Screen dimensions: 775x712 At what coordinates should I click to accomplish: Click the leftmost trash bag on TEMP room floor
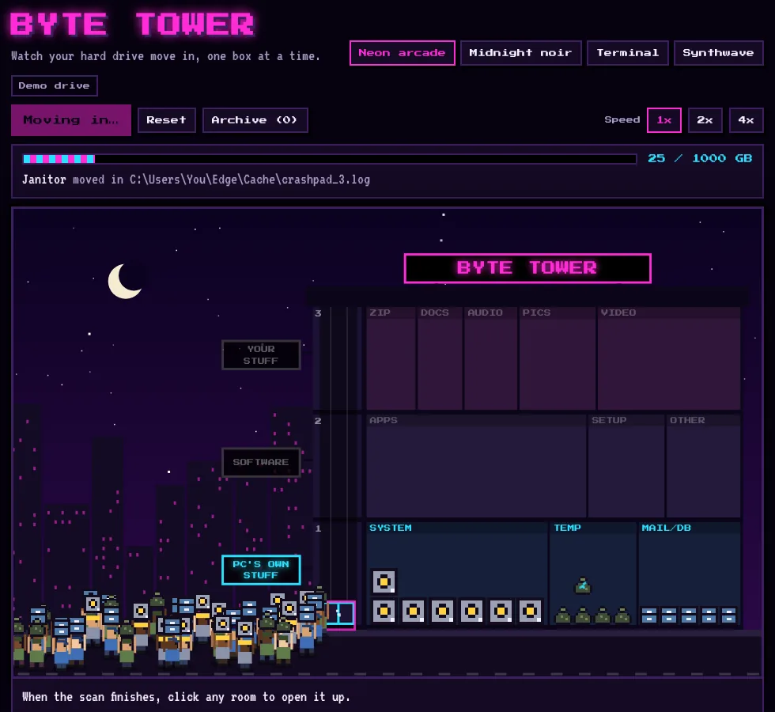pos(563,615)
